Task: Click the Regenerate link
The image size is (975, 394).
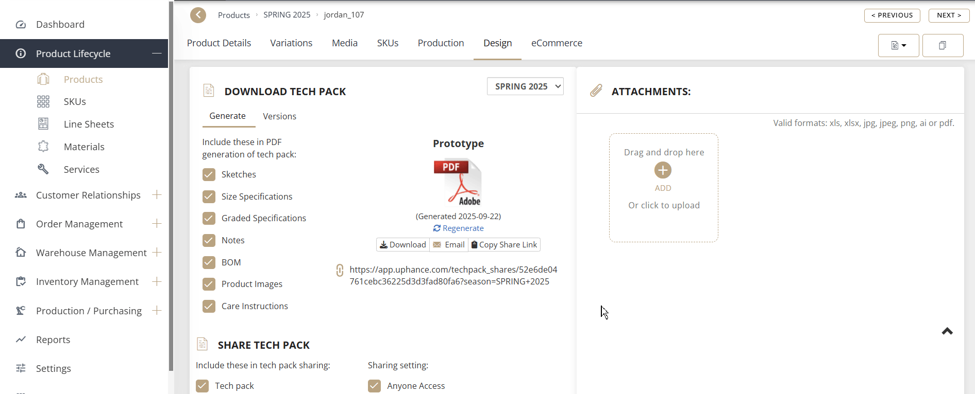Action: (459, 228)
